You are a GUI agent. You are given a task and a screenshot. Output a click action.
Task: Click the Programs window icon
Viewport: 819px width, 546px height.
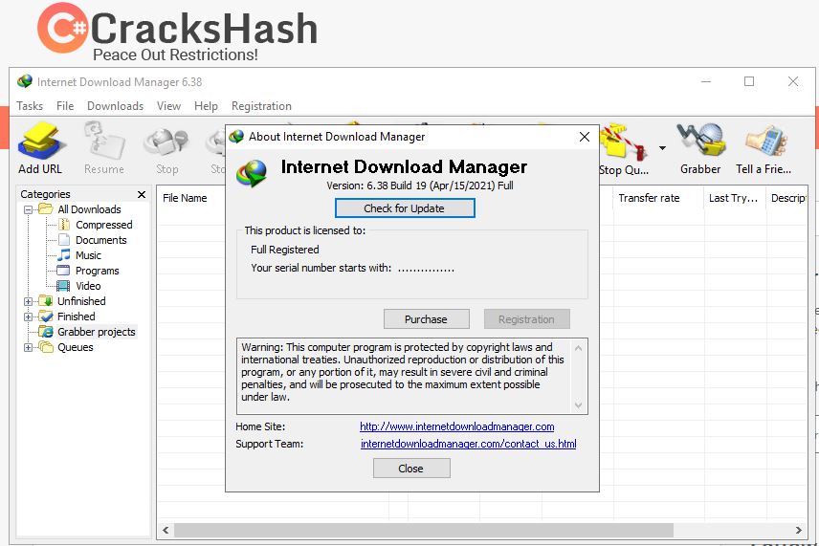(63, 271)
